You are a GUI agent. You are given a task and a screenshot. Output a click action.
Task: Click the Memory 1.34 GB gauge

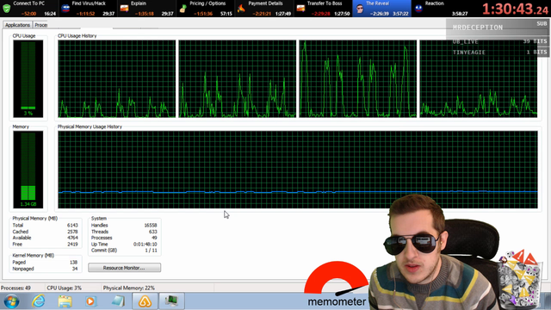pyautogui.click(x=28, y=170)
